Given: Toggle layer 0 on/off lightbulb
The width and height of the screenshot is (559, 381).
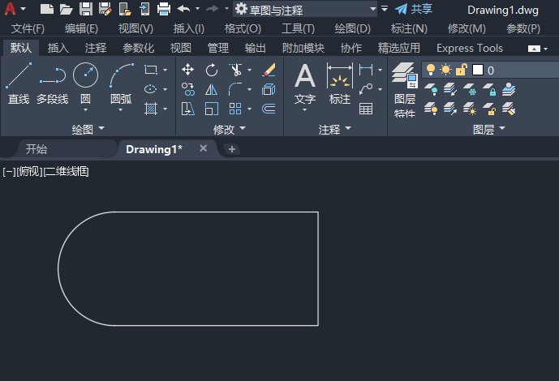Looking at the screenshot, I should pyautogui.click(x=431, y=70).
